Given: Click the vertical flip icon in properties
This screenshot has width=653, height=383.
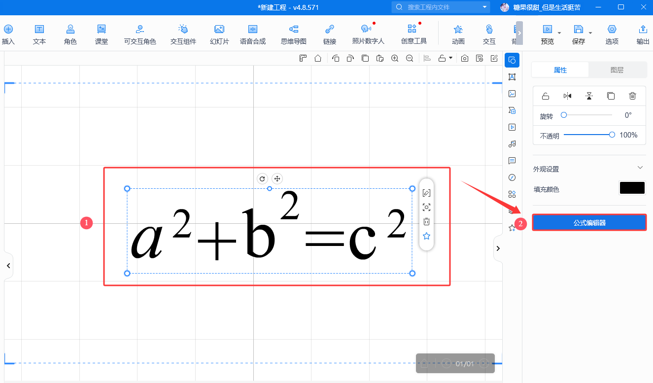Looking at the screenshot, I should (x=589, y=96).
